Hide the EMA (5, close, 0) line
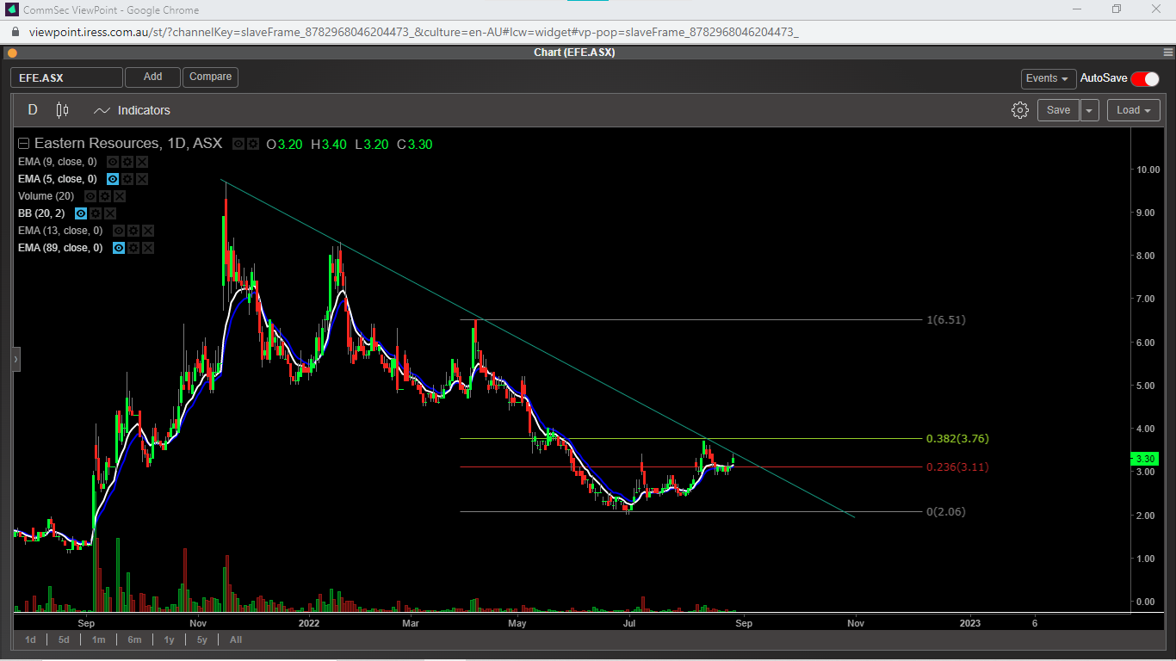The width and height of the screenshot is (1176, 661). pyautogui.click(x=113, y=179)
